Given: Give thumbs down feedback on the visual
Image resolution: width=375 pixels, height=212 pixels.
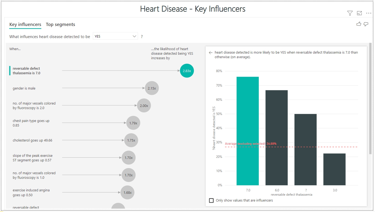Looking at the screenshot, I should click(x=366, y=24).
